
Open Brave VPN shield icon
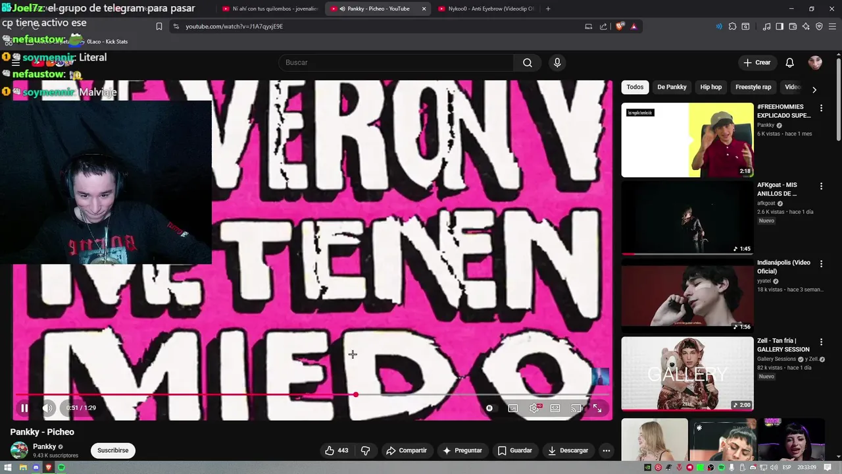click(819, 26)
